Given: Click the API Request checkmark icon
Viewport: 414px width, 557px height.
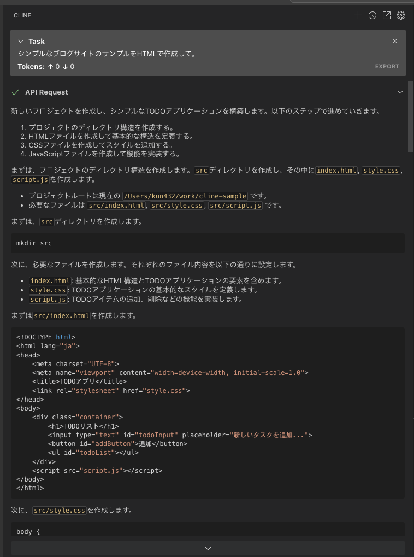Looking at the screenshot, I should (15, 92).
